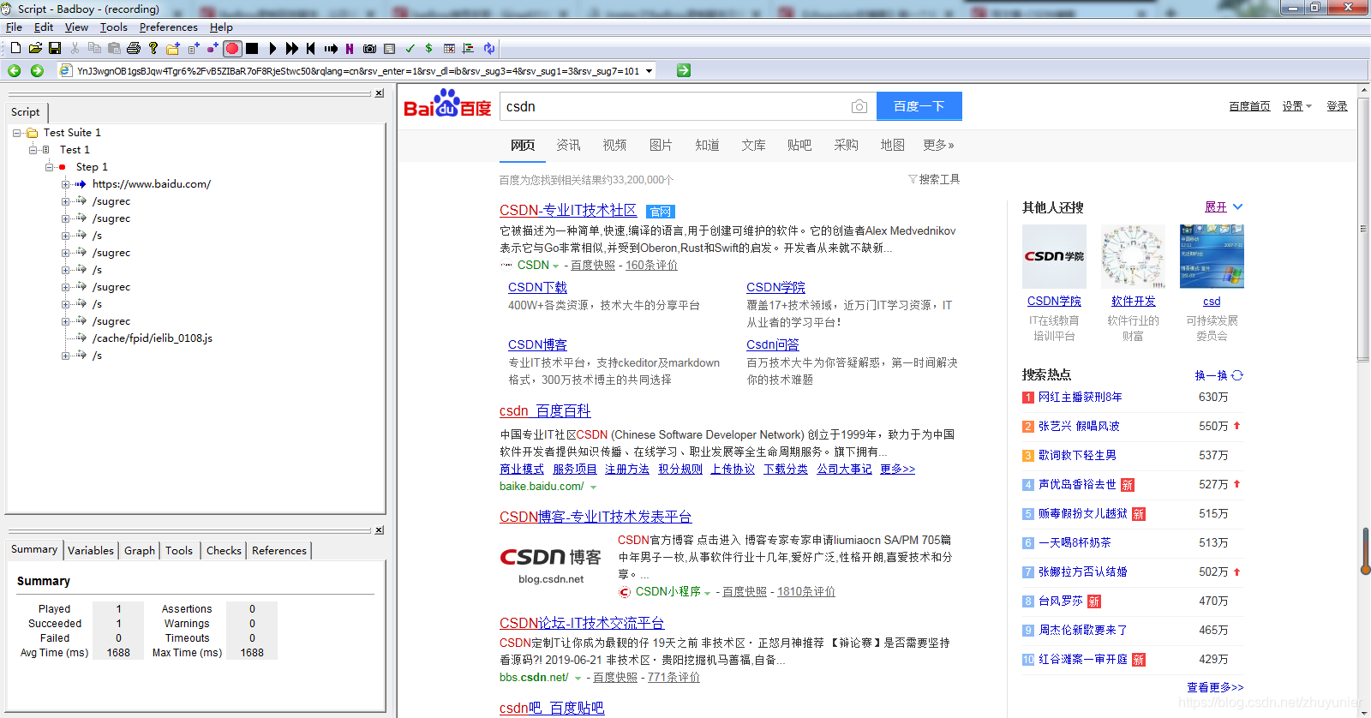Click the camera capture icon in the toolbar

[x=369, y=49]
